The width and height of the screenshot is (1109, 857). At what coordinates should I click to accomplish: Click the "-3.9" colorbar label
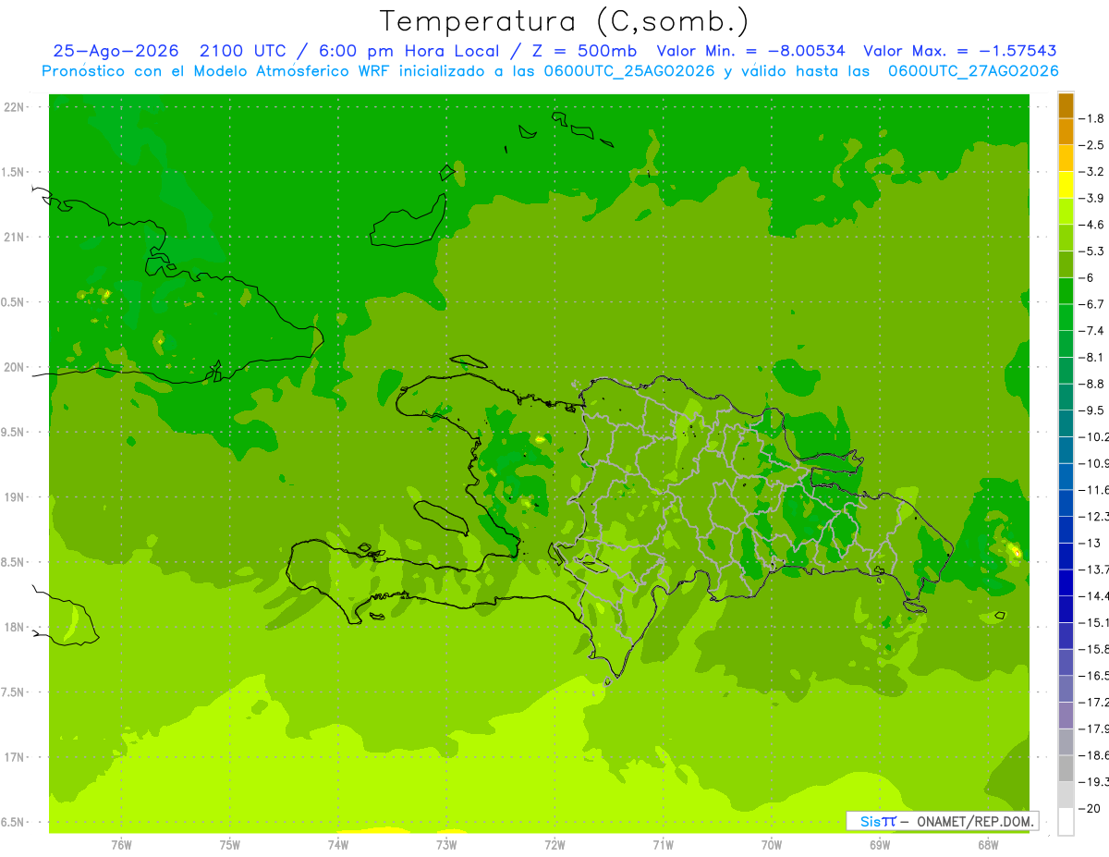coord(1091,199)
